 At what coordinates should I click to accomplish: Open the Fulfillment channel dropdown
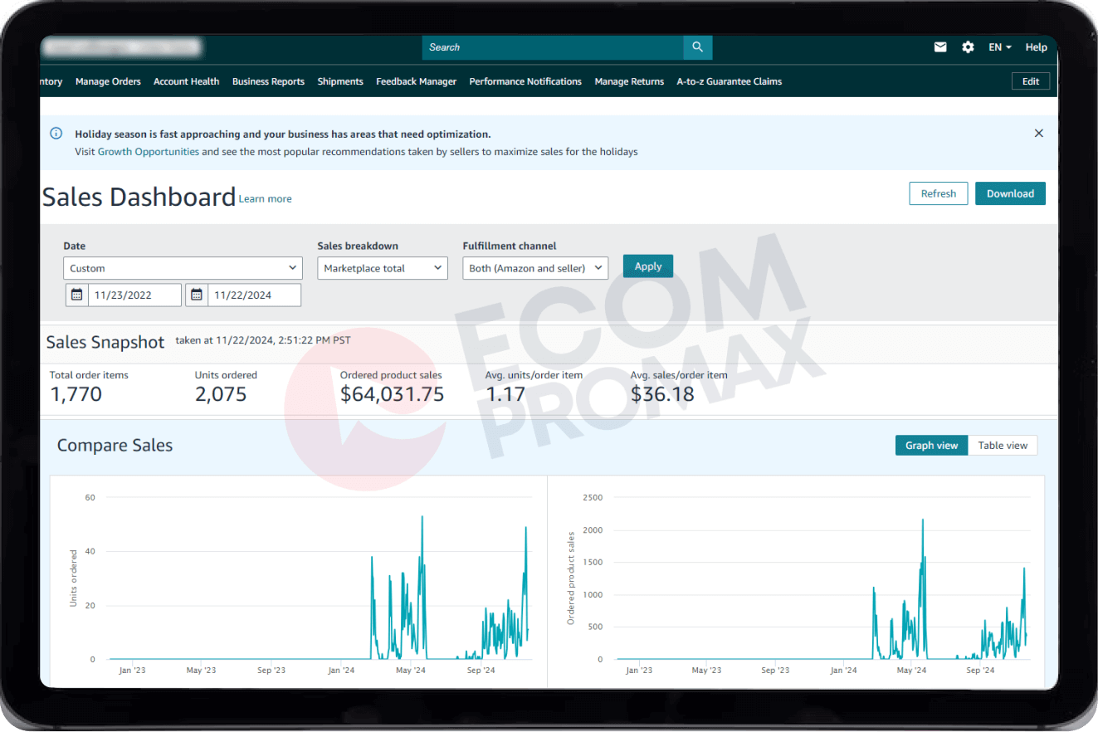[535, 268]
